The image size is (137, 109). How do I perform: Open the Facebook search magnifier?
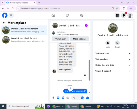pyautogui.click(x=11, y=15)
